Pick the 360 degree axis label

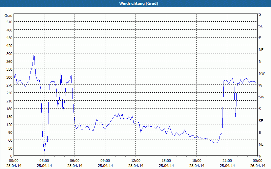pyautogui.click(x=9, y=62)
